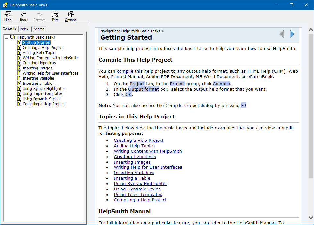Open the Creating a Help Project link
This screenshot has width=314, height=225.
[138, 141]
